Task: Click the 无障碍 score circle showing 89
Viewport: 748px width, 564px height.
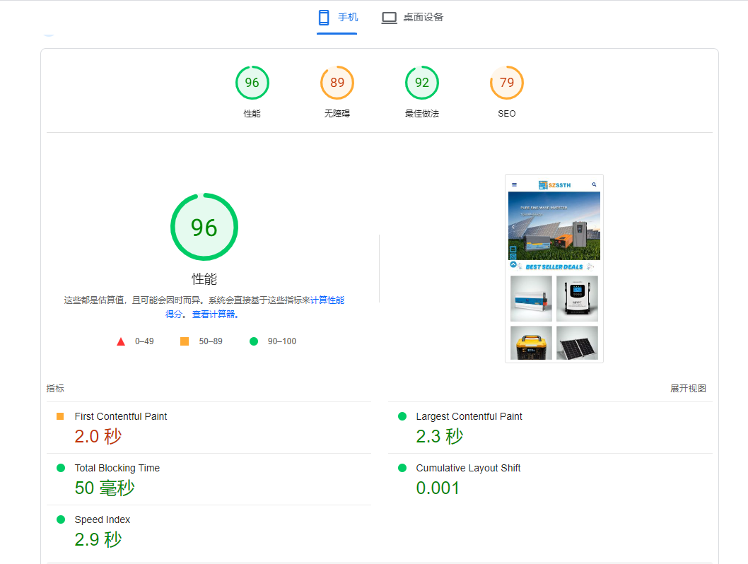Action: click(337, 82)
